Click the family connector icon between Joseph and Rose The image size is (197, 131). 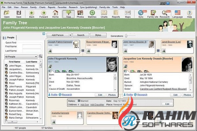(x=83, y=50)
